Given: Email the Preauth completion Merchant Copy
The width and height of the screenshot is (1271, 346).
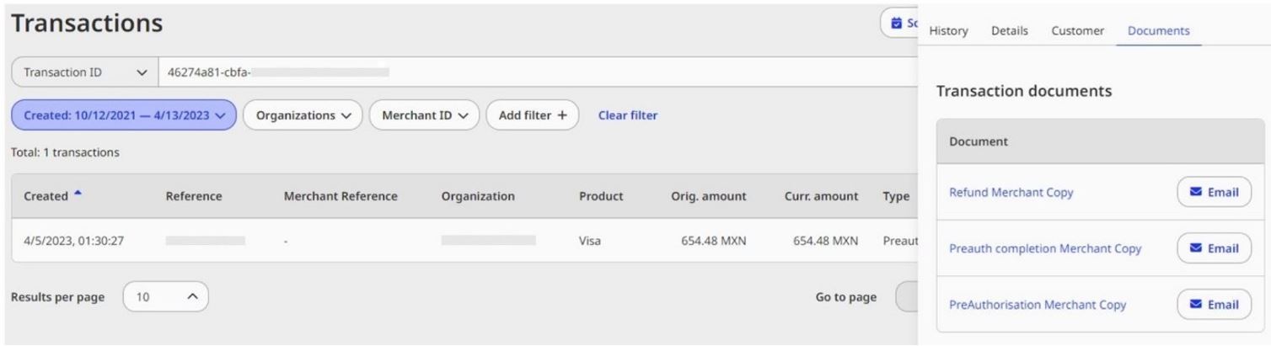Looking at the screenshot, I should pos(1213,248).
